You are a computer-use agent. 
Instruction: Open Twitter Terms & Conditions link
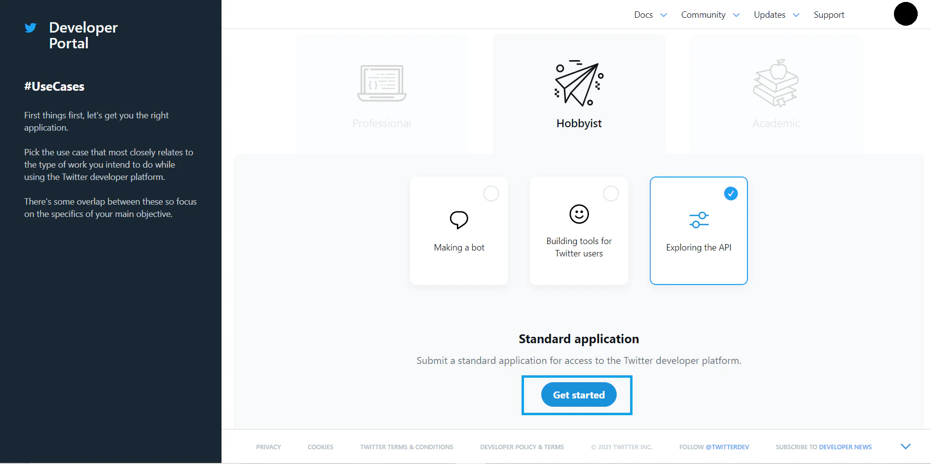(407, 447)
